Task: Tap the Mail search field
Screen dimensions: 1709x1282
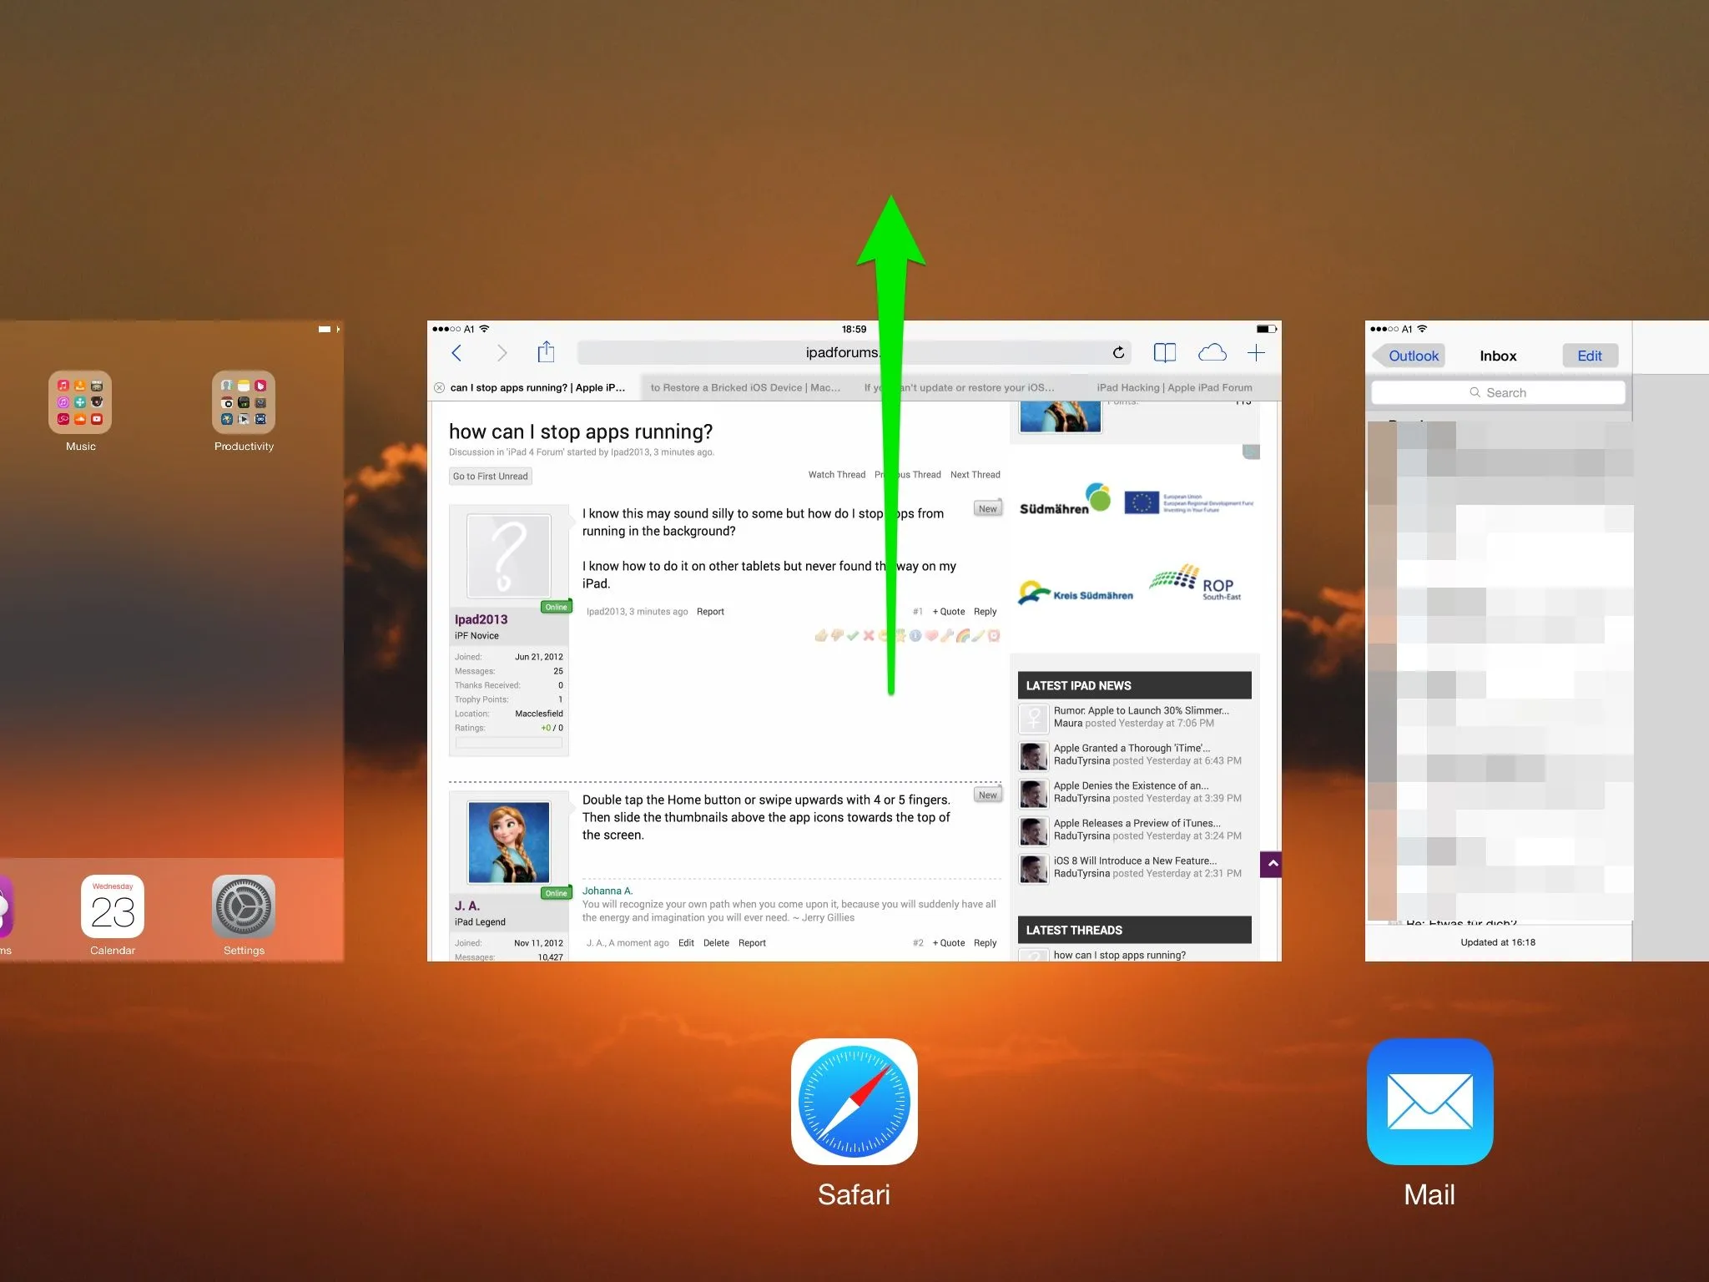Action: point(1498,392)
